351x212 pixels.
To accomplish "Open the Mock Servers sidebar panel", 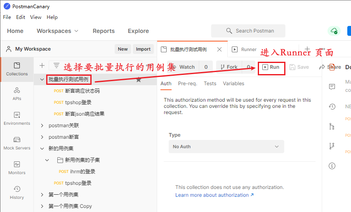I will click(17, 143).
